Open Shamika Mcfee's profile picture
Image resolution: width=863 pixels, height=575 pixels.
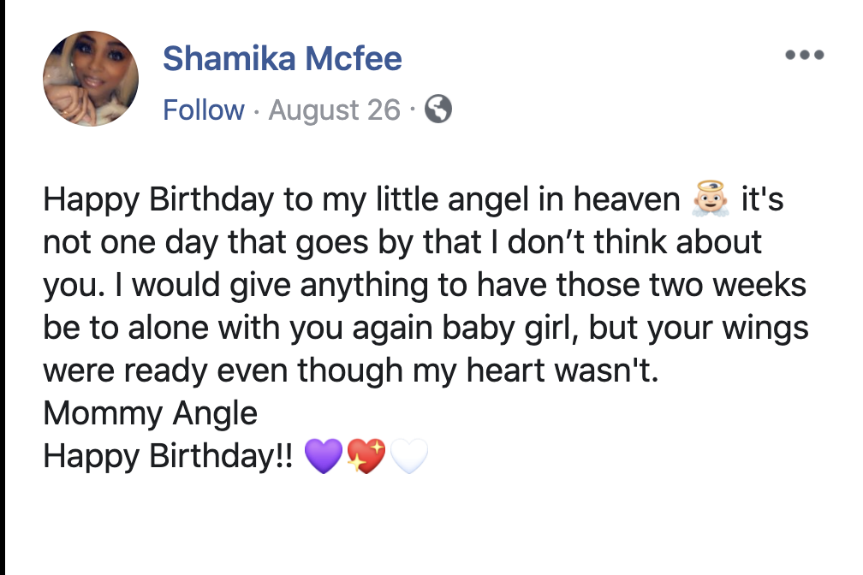(x=91, y=79)
